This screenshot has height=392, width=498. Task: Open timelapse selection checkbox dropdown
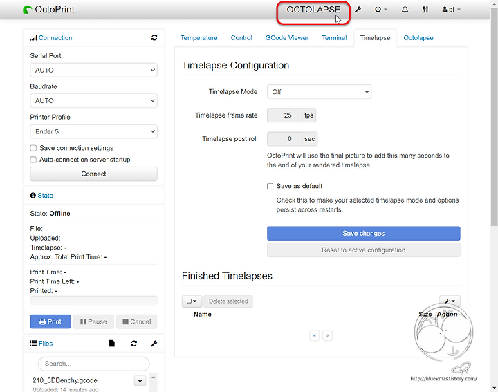click(x=192, y=301)
